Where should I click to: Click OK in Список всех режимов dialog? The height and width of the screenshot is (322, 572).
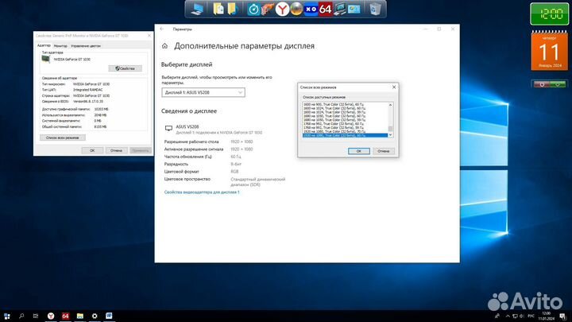358,151
